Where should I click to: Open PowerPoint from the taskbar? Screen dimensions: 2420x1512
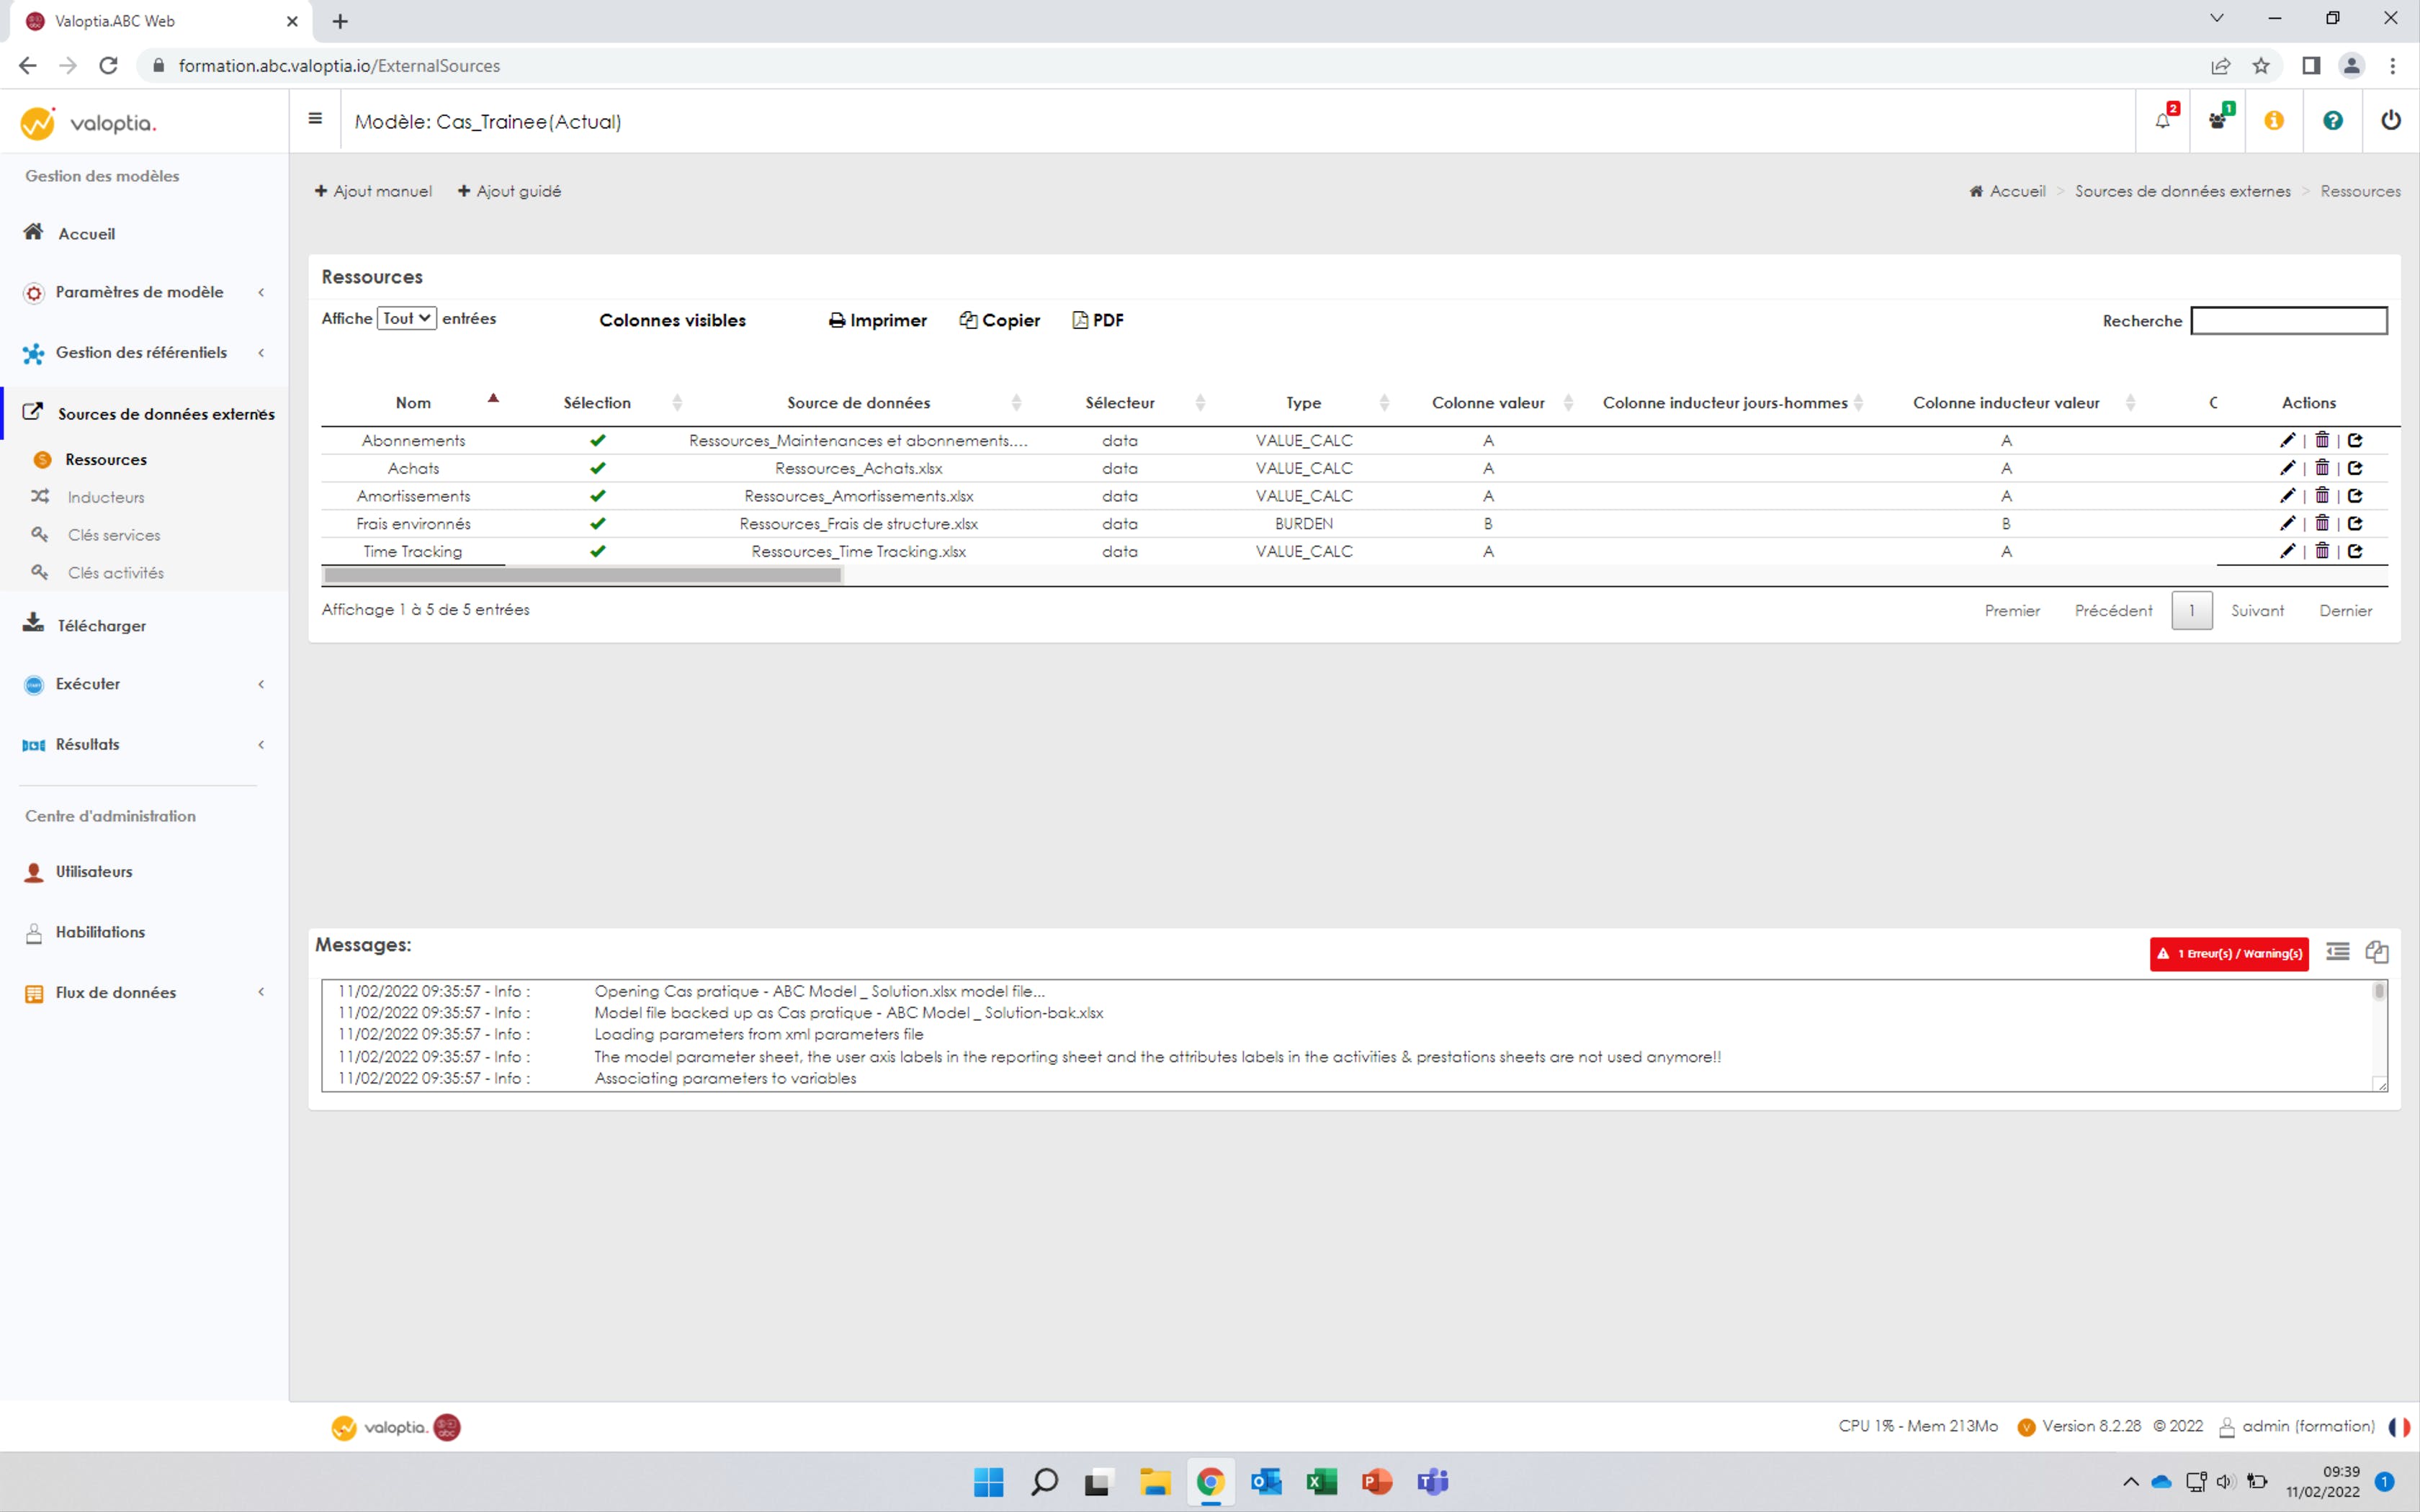pyautogui.click(x=1377, y=1482)
